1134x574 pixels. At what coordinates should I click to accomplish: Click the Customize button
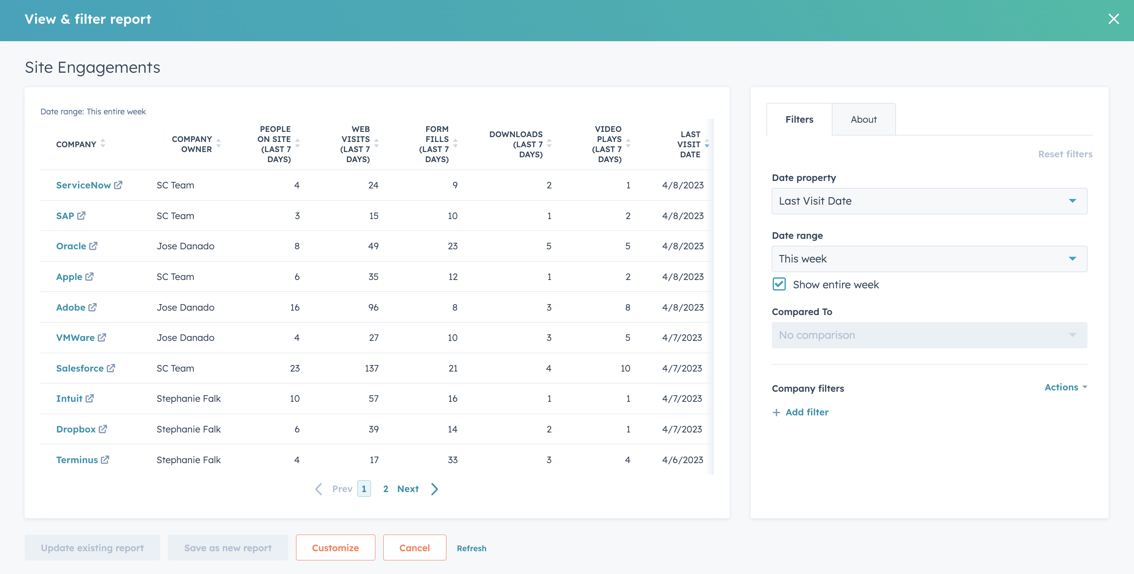click(335, 548)
